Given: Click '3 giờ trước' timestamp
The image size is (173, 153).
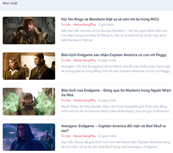Looking at the screenshot, I should point(106,24).
